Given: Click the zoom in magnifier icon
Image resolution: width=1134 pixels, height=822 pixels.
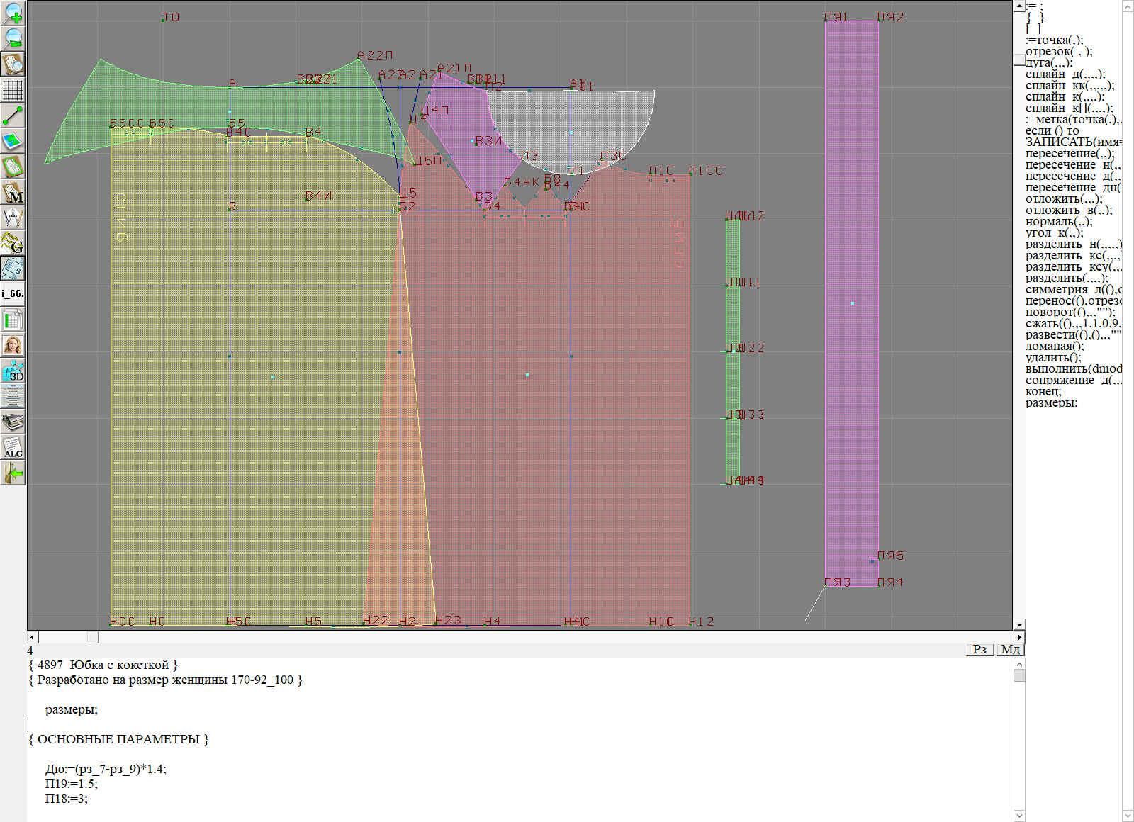Looking at the screenshot, I should (13, 13).
